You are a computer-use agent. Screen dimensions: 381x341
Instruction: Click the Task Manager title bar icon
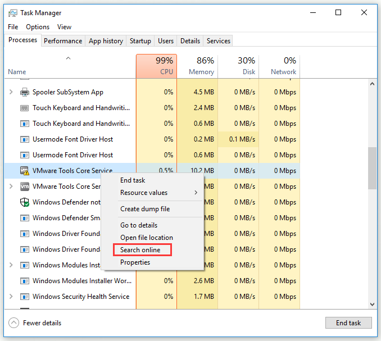[x=12, y=12]
